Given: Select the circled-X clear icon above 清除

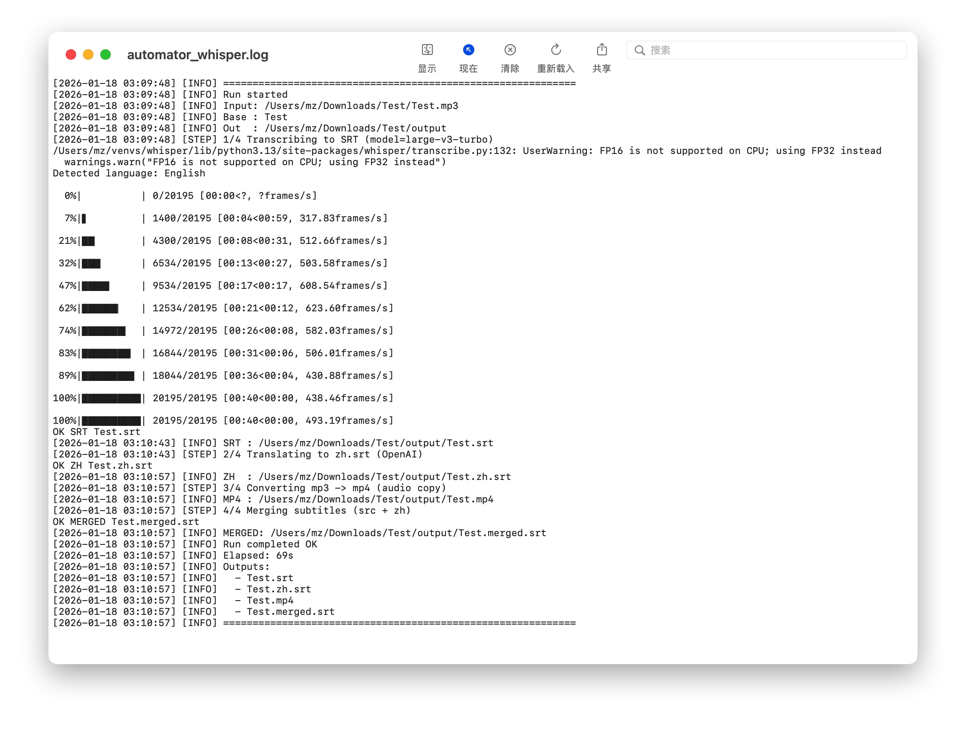Looking at the screenshot, I should pos(511,50).
